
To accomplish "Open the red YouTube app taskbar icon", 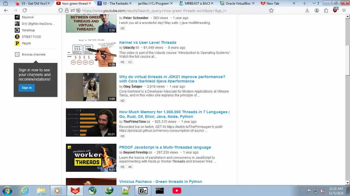I will [x=177, y=191].
